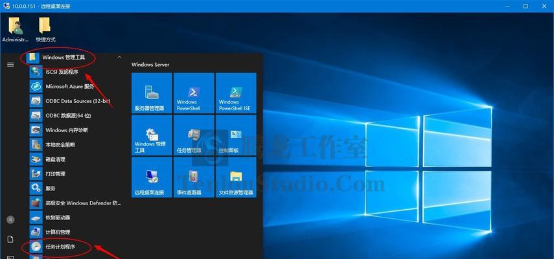
Task: Open 打印管理 icon
Action: point(36,174)
